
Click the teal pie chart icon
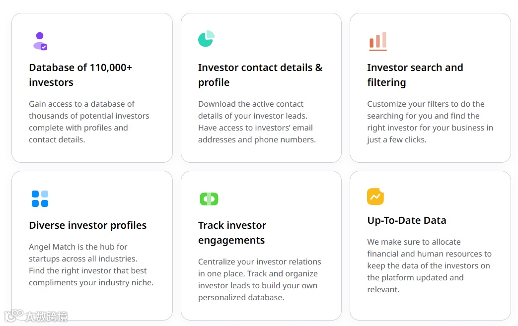206,39
